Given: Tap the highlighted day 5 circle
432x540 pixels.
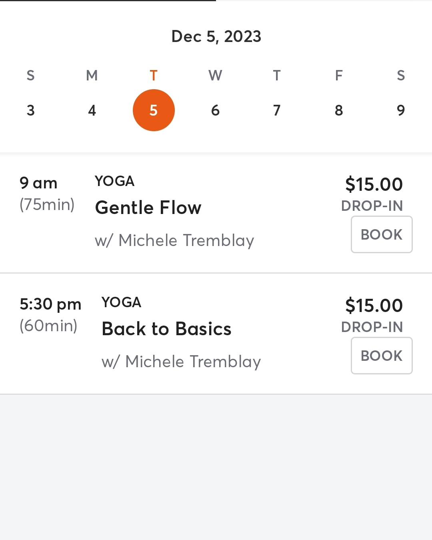Looking at the screenshot, I should [x=154, y=110].
